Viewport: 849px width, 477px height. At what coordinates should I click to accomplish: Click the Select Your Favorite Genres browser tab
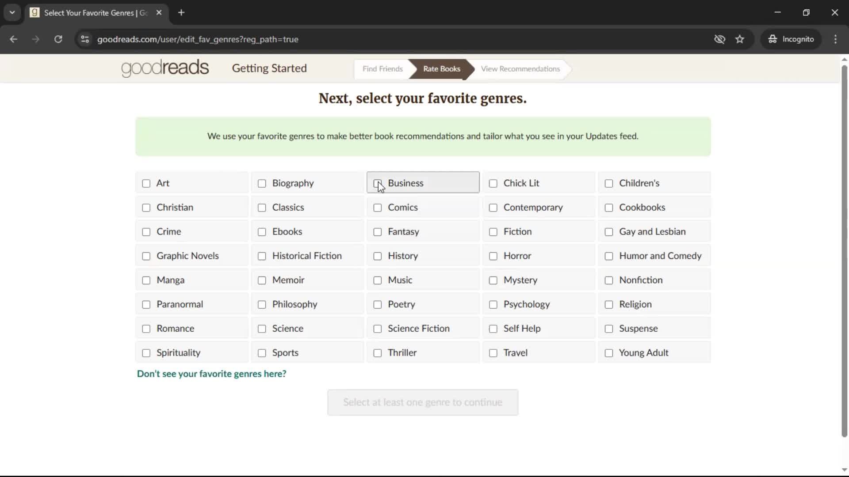click(x=96, y=13)
